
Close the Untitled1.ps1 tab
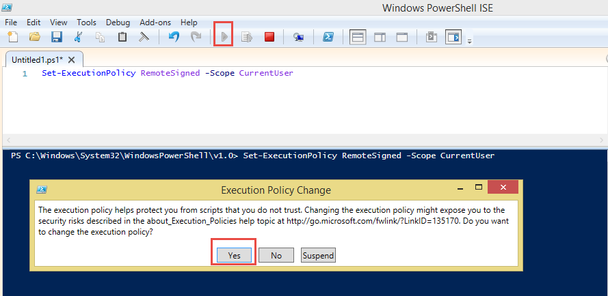pyautogui.click(x=71, y=60)
